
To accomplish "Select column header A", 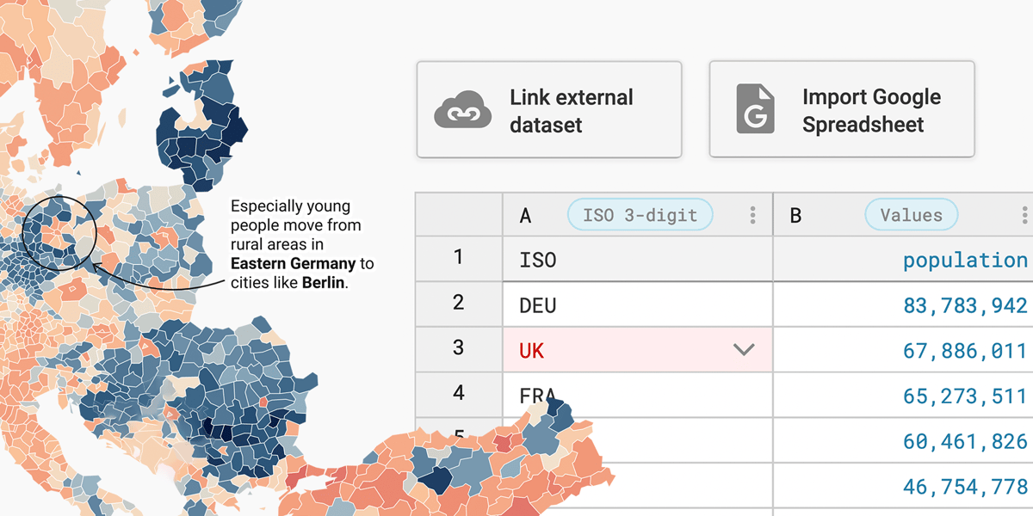I will (x=526, y=215).
